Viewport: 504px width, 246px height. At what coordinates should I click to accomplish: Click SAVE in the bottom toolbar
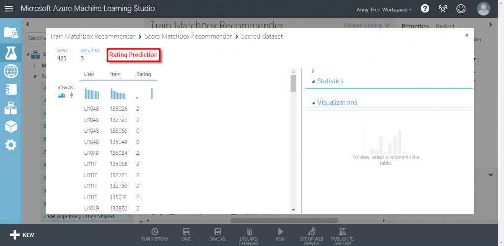[186, 235]
